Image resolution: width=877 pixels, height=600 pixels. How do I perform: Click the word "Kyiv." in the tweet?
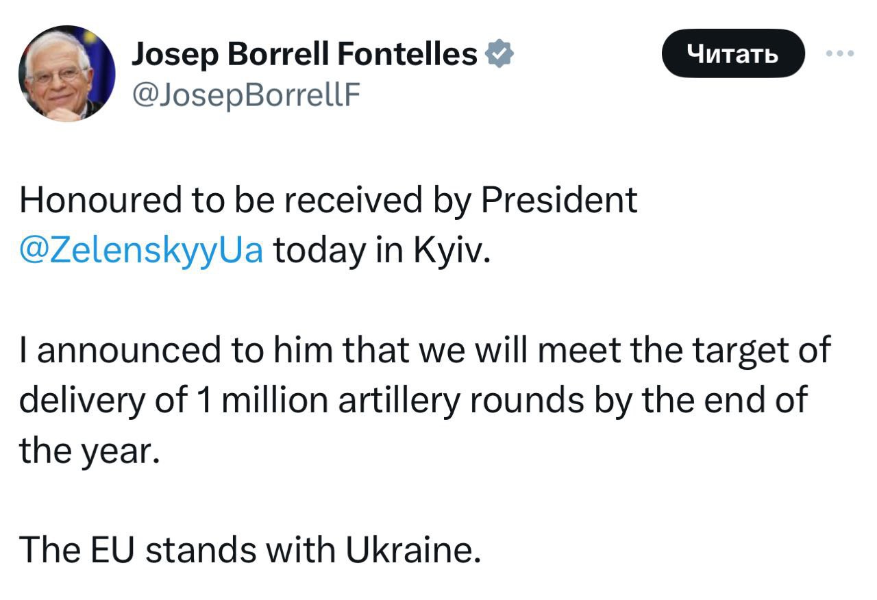tap(452, 250)
